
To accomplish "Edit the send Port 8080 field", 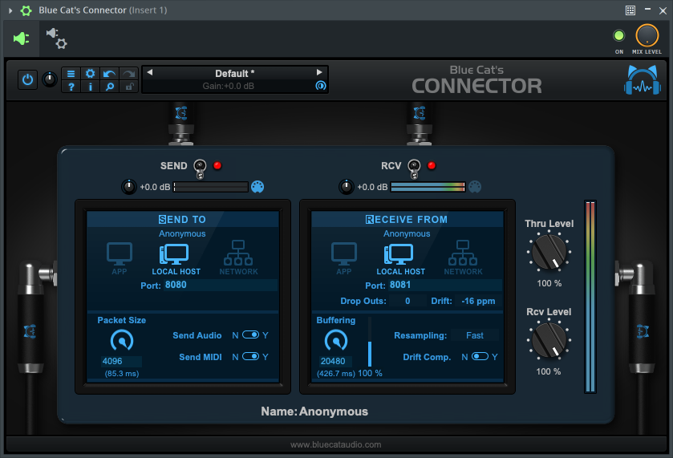I will 220,285.
